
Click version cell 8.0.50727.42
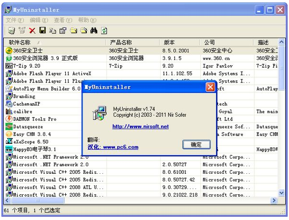tap(178, 180)
